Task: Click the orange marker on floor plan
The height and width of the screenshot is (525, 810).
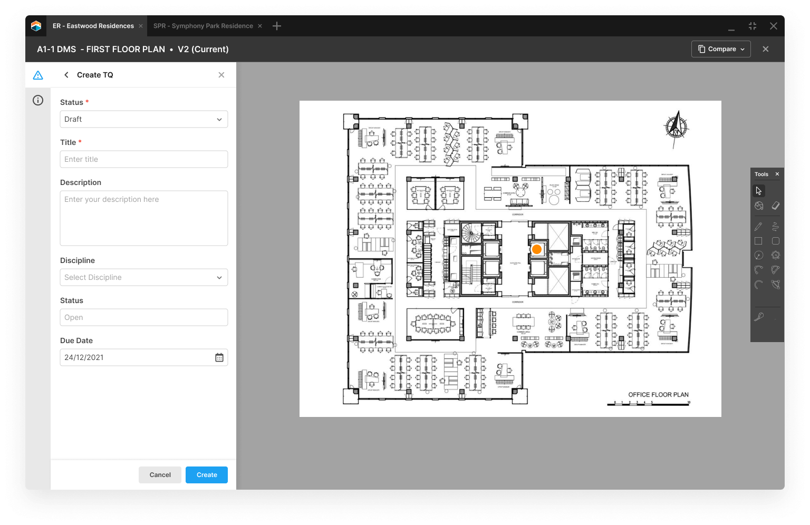Action: (537, 249)
